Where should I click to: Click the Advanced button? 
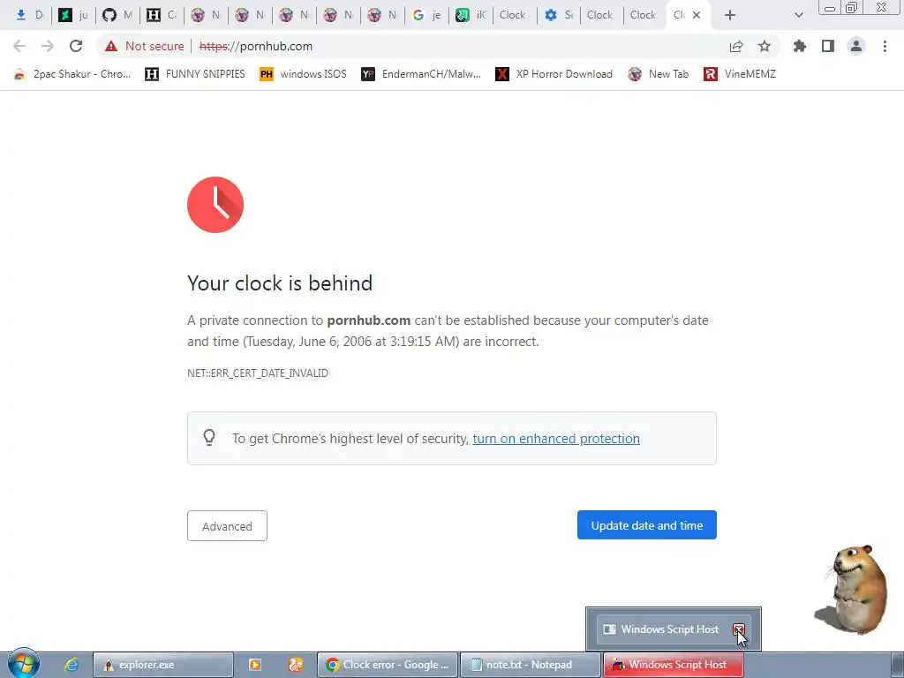pyautogui.click(x=227, y=526)
